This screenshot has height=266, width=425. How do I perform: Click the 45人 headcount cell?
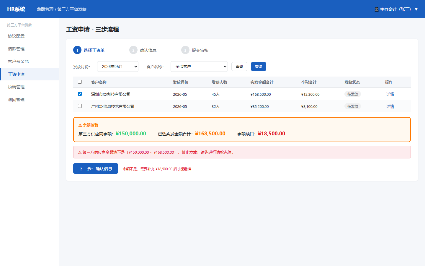click(216, 94)
